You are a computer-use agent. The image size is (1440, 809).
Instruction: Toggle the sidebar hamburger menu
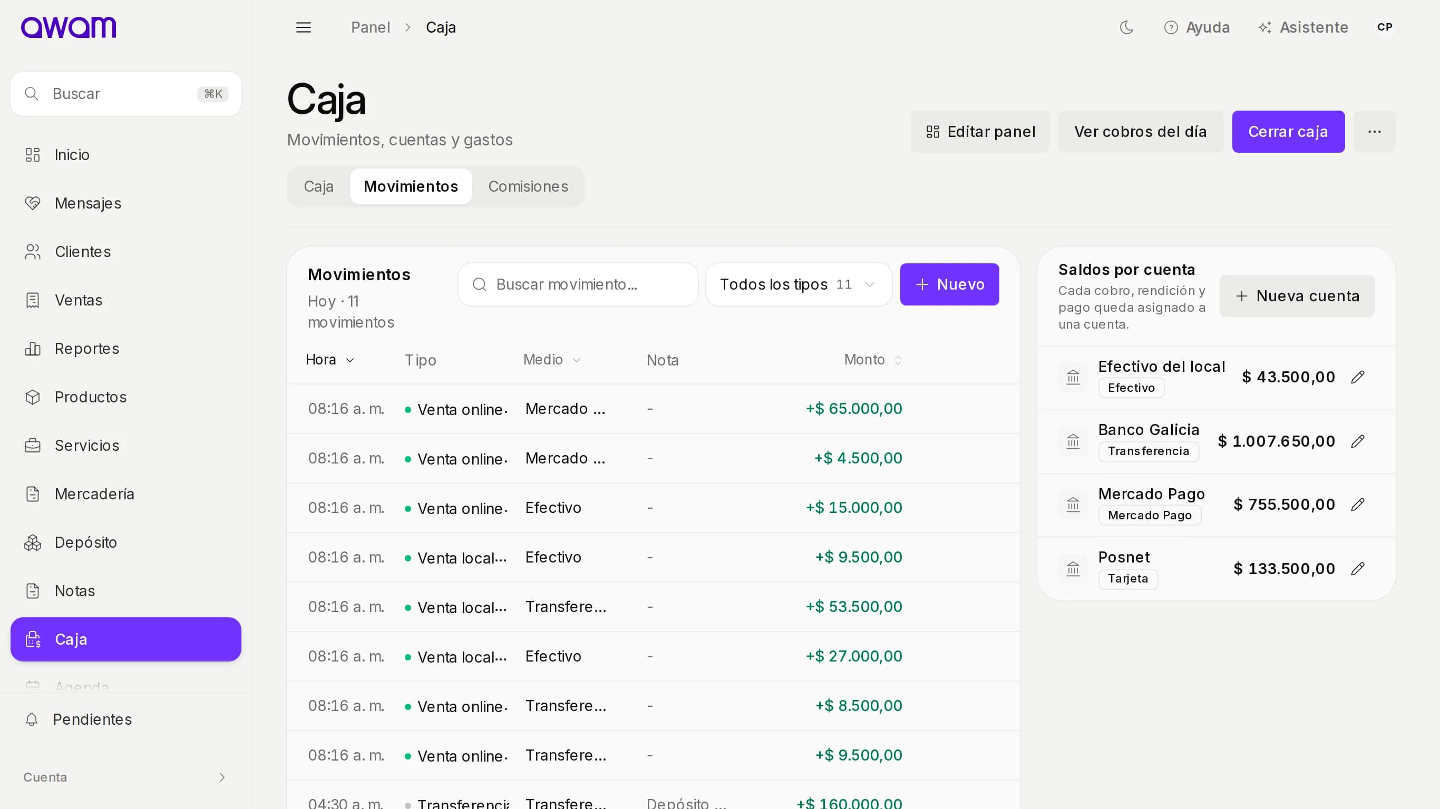point(304,27)
